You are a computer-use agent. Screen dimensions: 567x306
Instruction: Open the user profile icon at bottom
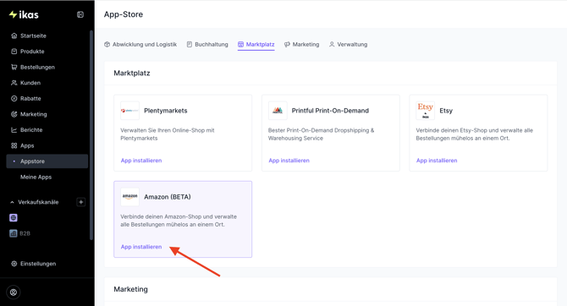(14, 292)
